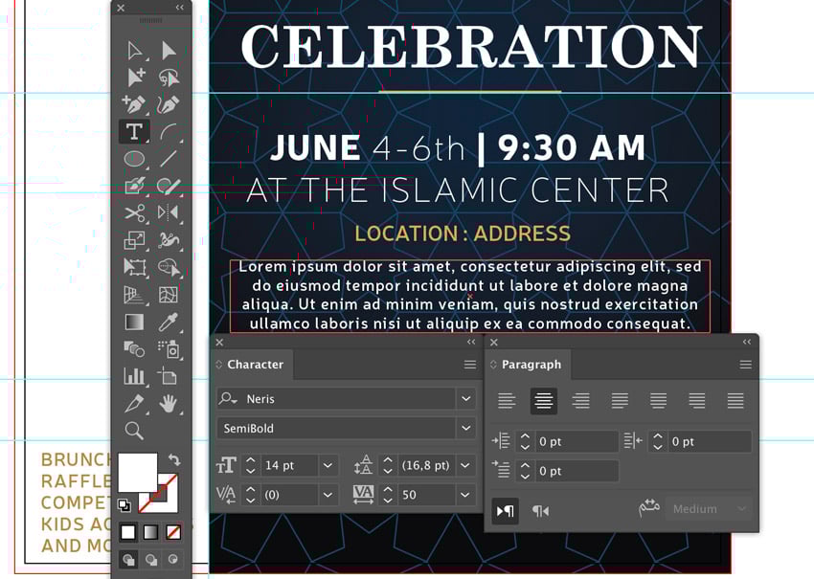Open the Neris font family dropdown
The height and width of the screenshot is (579, 814).
(465, 398)
